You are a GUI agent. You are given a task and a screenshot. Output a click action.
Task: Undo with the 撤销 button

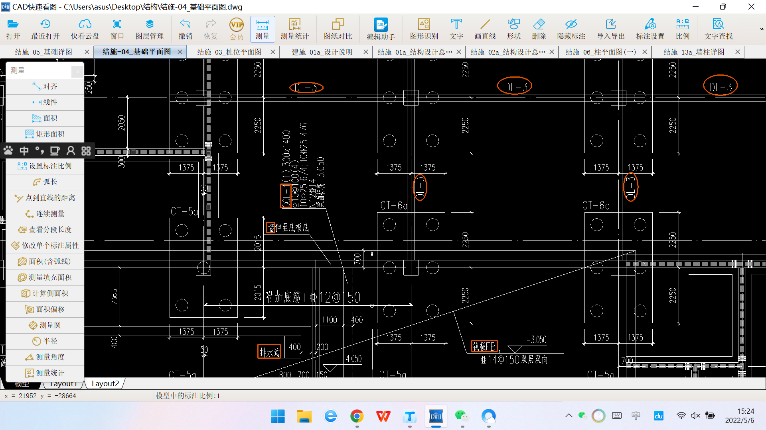coord(186,29)
